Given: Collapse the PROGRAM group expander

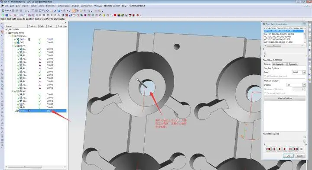Looking at the screenshot, I should [x=10, y=36].
